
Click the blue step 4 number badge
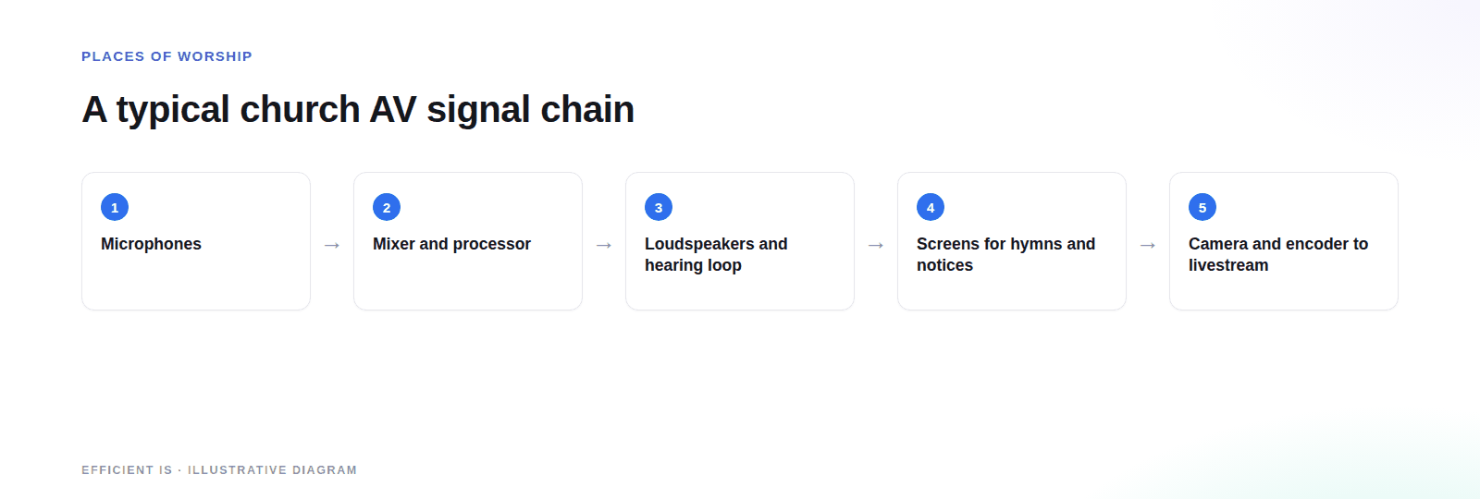[x=931, y=207]
